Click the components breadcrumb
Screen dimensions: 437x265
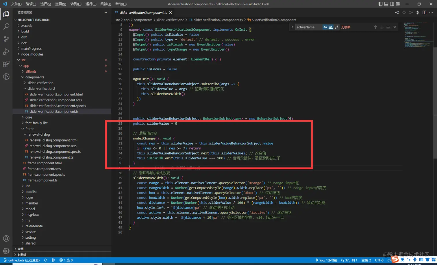point(143,20)
